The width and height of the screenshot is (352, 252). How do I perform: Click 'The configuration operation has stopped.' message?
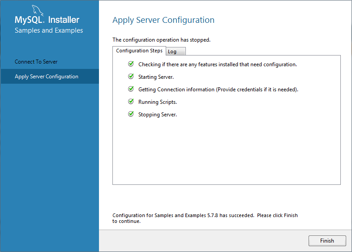pyautogui.click(x=161, y=40)
